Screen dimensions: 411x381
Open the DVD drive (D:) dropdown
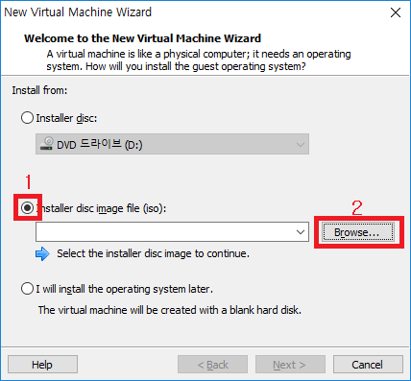click(x=172, y=144)
